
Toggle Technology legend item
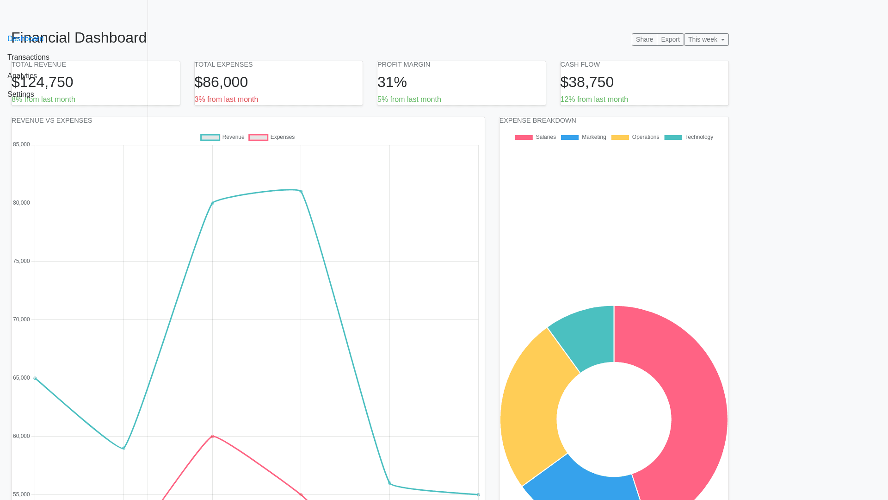[x=689, y=137]
